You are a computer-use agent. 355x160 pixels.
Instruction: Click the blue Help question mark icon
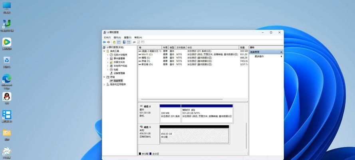coord(124,42)
